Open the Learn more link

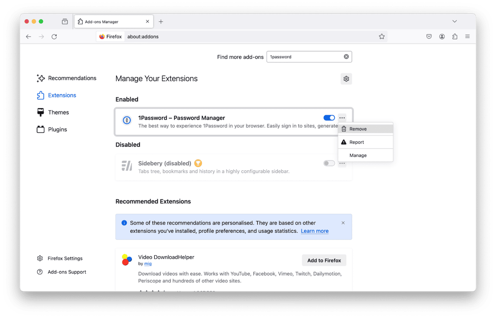[314, 231]
